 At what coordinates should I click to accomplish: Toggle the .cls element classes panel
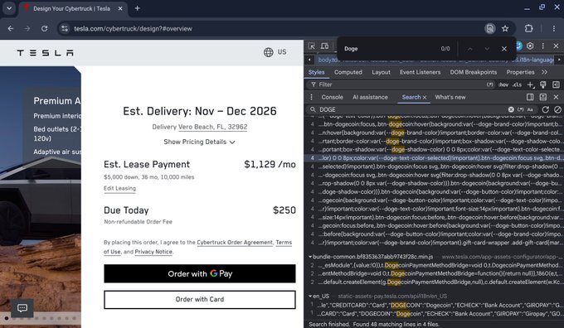pos(517,84)
